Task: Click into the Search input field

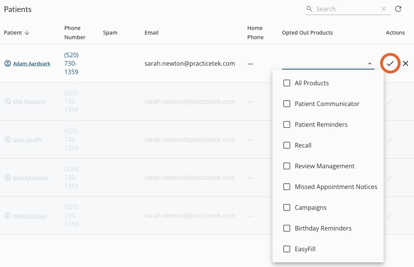Action: 346,9
